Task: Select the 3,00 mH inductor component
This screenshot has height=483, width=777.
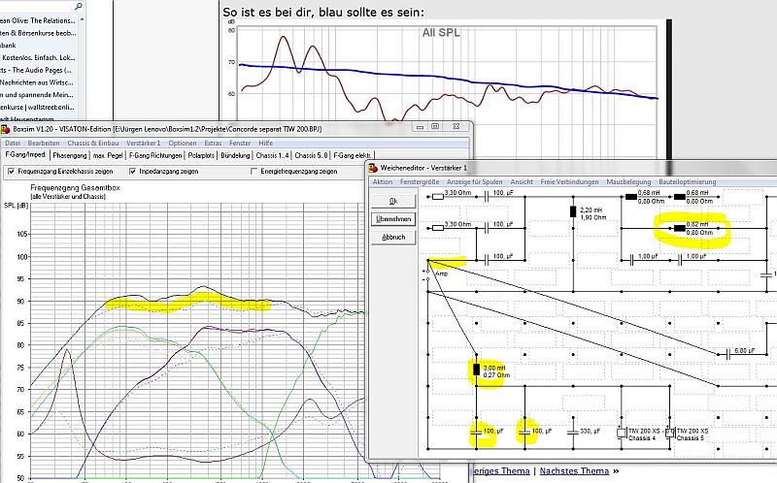Action: click(475, 370)
